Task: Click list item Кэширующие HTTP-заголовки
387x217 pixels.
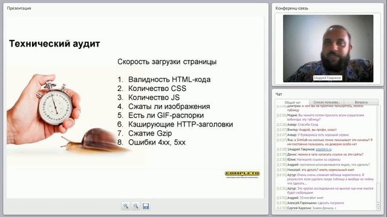Action: pyautogui.click(x=175, y=125)
